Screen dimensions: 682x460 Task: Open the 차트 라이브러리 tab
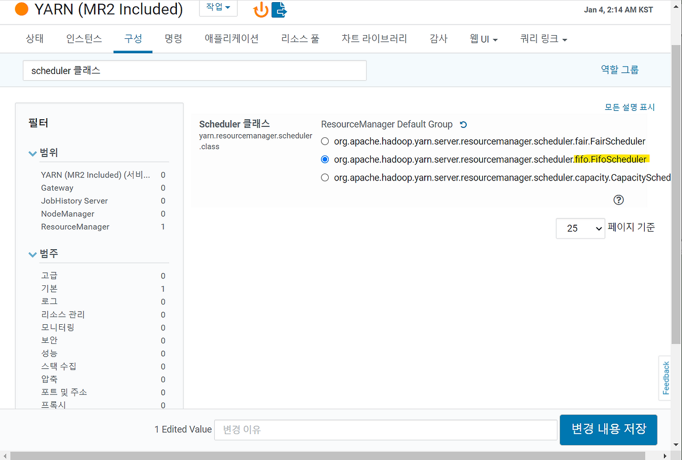pos(374,39)
